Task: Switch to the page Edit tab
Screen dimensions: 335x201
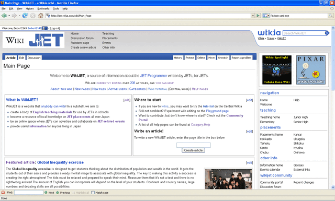Action: coord(21,58)
